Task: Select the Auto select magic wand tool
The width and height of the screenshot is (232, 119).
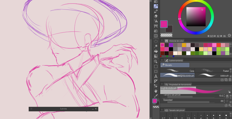Action: pos(156,46)
